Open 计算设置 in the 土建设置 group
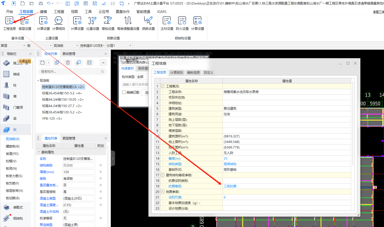 click(43, 23)
